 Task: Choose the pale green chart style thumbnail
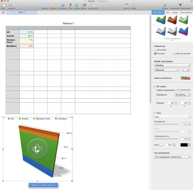click(183, 20)
